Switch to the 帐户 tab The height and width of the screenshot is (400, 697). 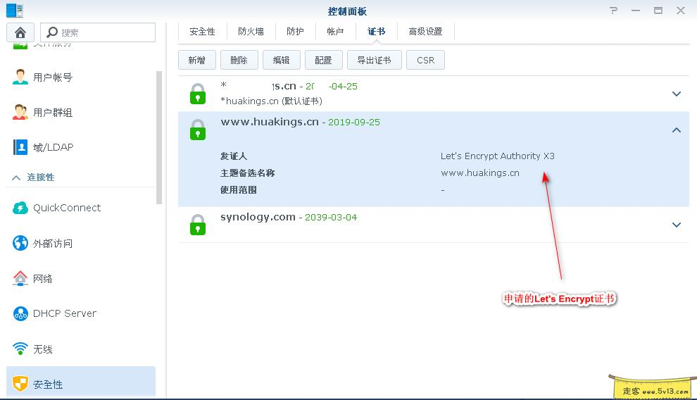[x=336, y=32]
